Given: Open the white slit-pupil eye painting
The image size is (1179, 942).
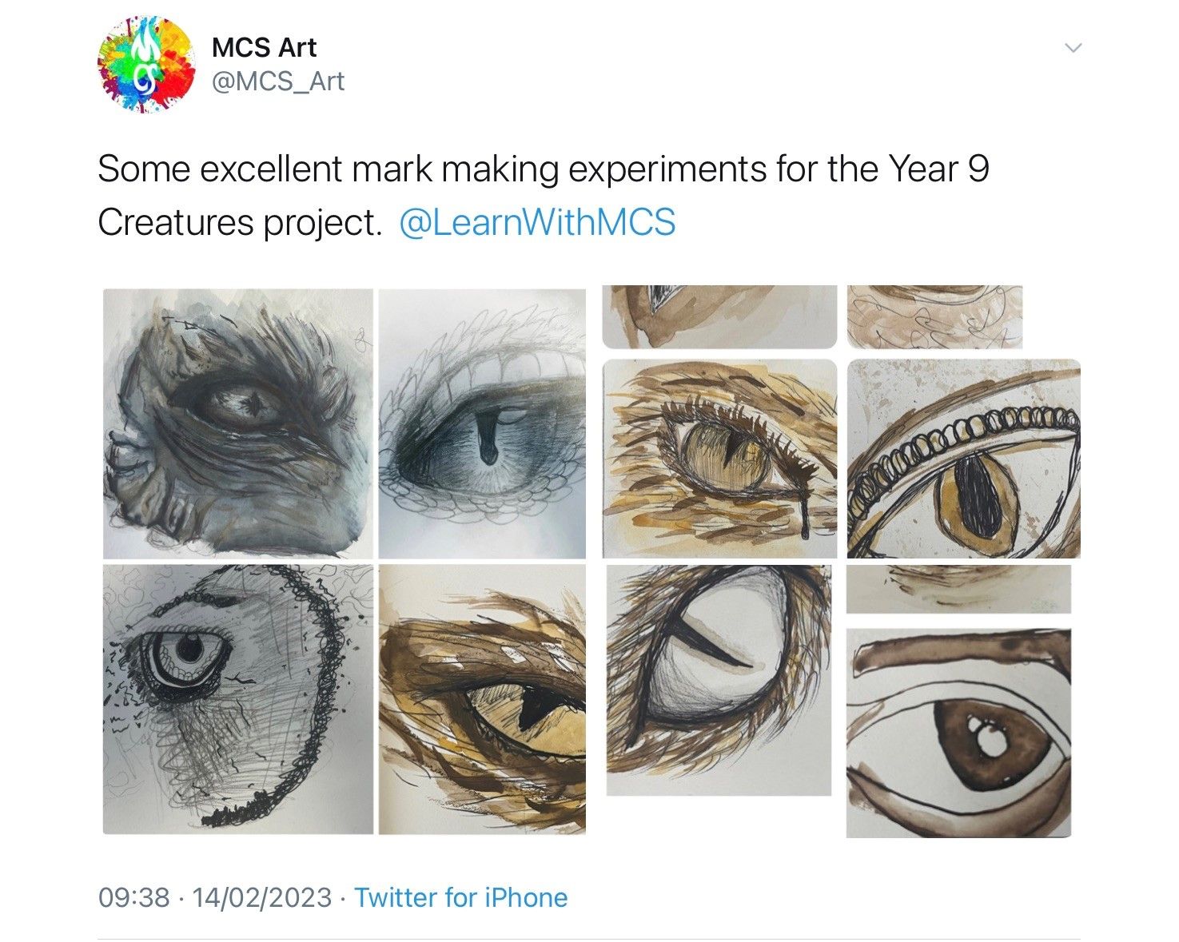Looking at the screenshot, I should (719, 680).
